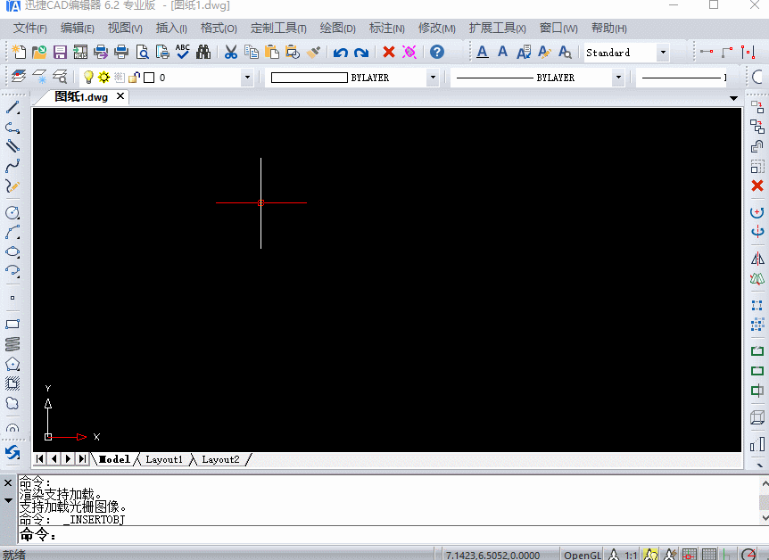Switch to the Layout1 tab
The width and height of the screenshot is (769, 560).
(164, 459)
